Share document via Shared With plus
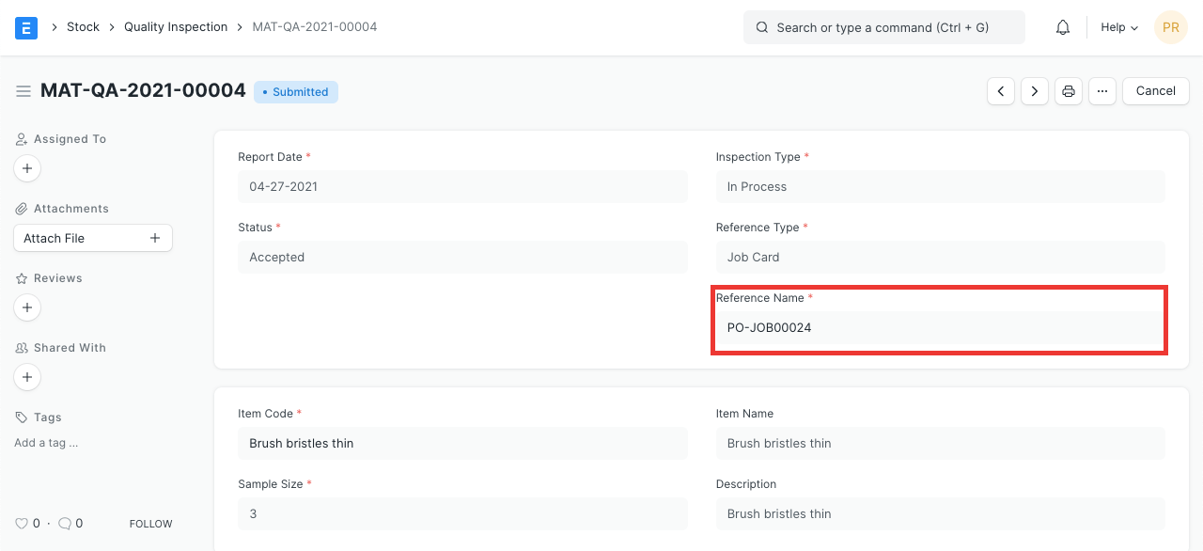This screenshot has width=1203, height=551. (x=27, y=377)
